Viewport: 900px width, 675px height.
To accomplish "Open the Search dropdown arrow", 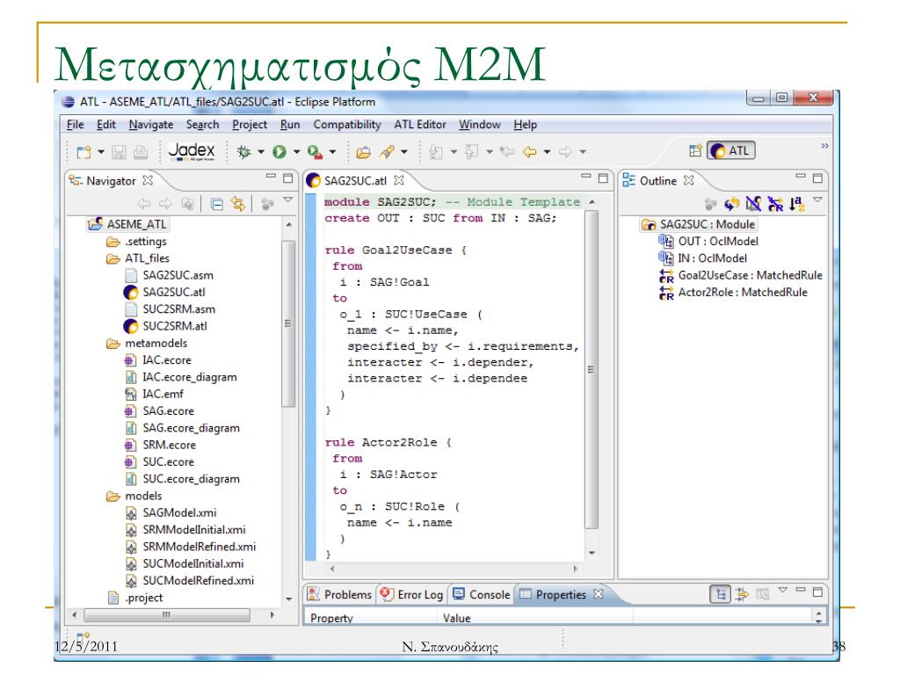I will click(404, 152).
